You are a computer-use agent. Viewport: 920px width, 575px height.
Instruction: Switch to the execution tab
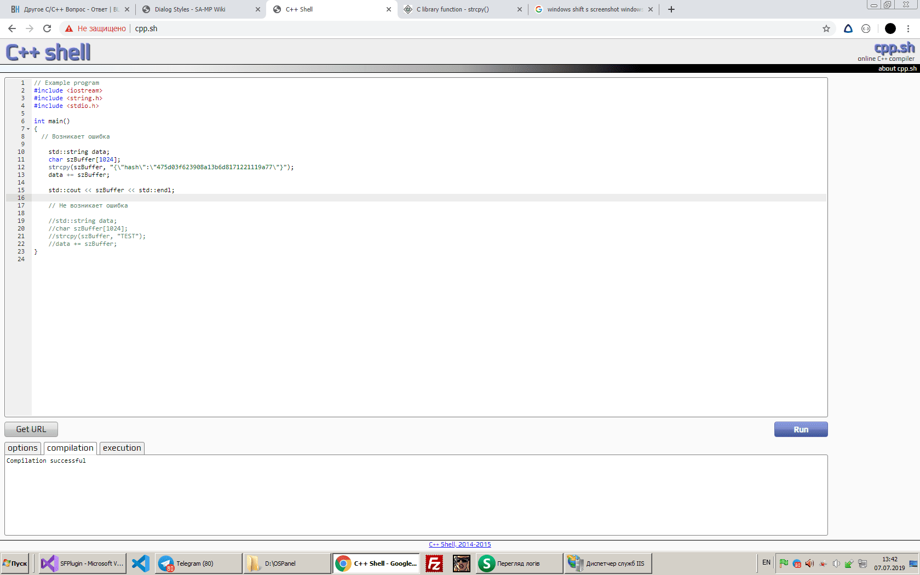pyautogui.click(x=122, y=448)
